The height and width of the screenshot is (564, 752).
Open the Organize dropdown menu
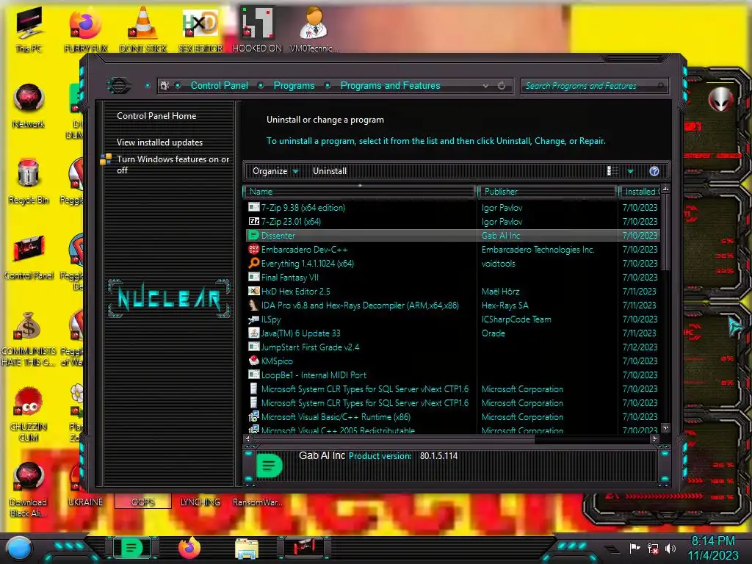click(275, 171)
